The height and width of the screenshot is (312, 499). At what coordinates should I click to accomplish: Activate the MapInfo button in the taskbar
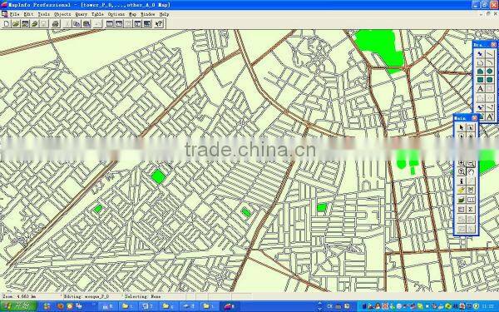tap(230, 306)
